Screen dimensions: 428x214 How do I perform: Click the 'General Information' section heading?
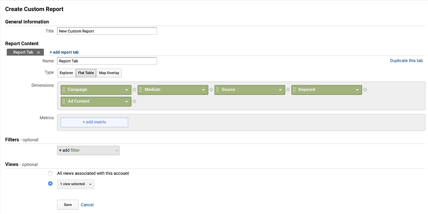coord(27,22)
